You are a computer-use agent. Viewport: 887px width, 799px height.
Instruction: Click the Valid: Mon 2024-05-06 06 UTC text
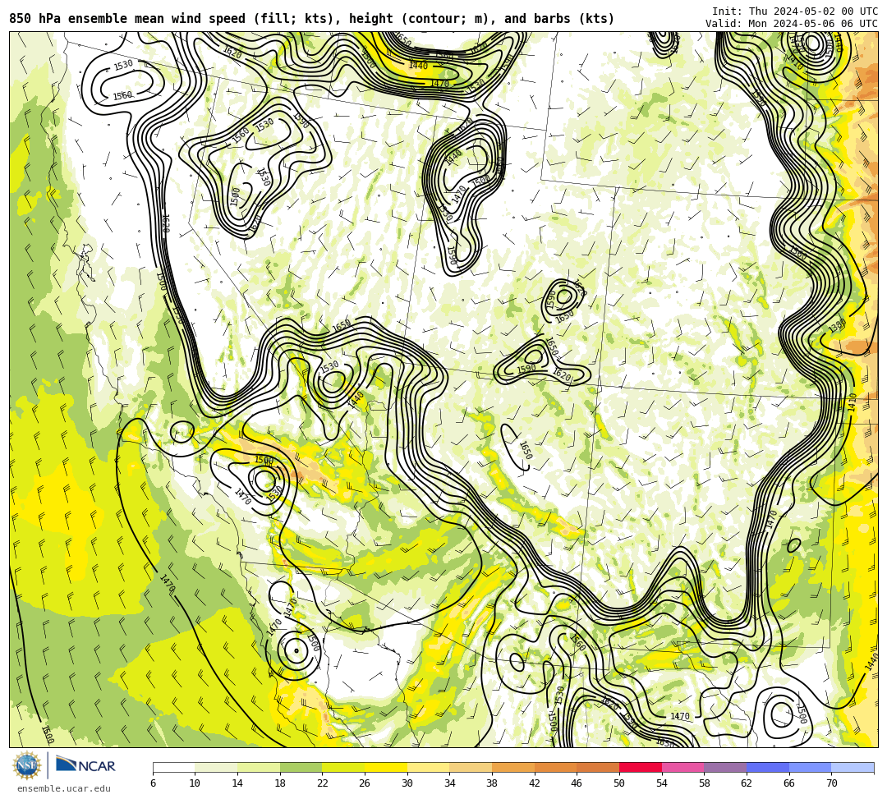tap(792, 24)
